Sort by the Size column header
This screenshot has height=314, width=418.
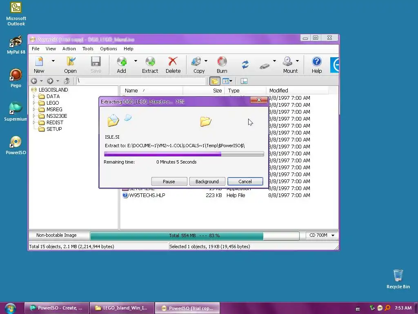(204, 90)
